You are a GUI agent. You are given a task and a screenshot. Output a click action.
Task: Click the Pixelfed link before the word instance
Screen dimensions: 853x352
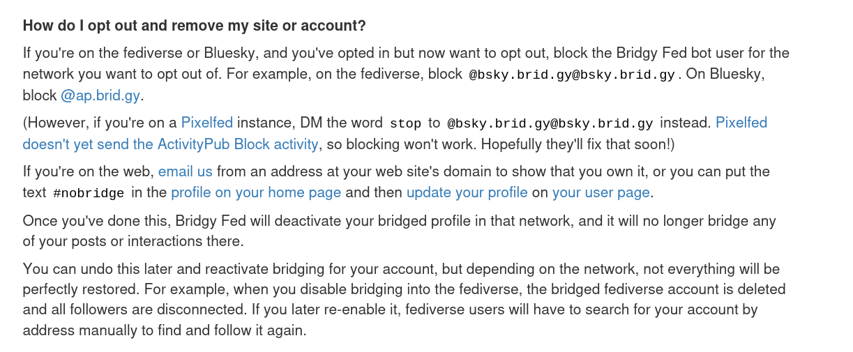(206, 123)
